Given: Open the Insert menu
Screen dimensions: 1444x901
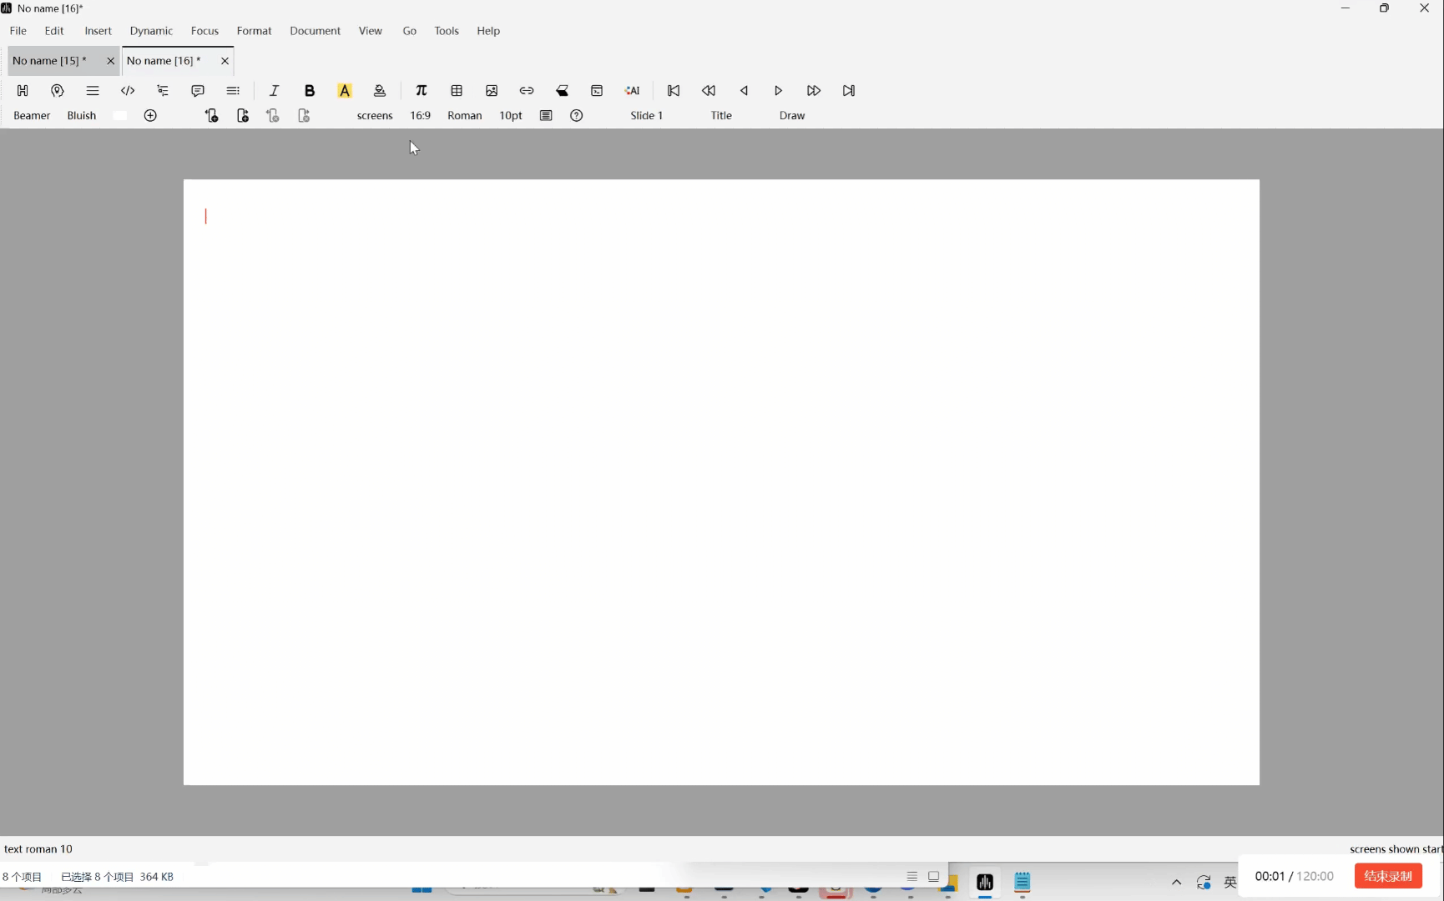Looking at the screenshot, I should [98, 31].
